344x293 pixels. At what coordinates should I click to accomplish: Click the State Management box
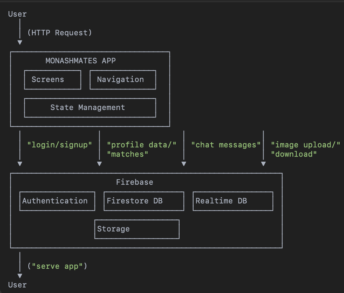(90, 107)
